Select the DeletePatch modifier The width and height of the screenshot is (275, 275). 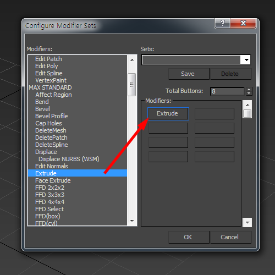point(51,137)
